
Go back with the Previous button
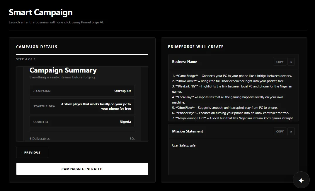tap(32, 152)
